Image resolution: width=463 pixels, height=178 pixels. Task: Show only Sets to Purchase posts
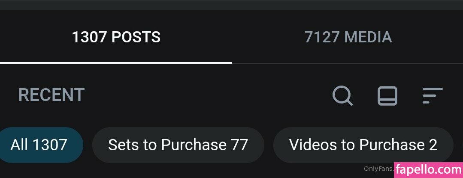pos(178,145)
